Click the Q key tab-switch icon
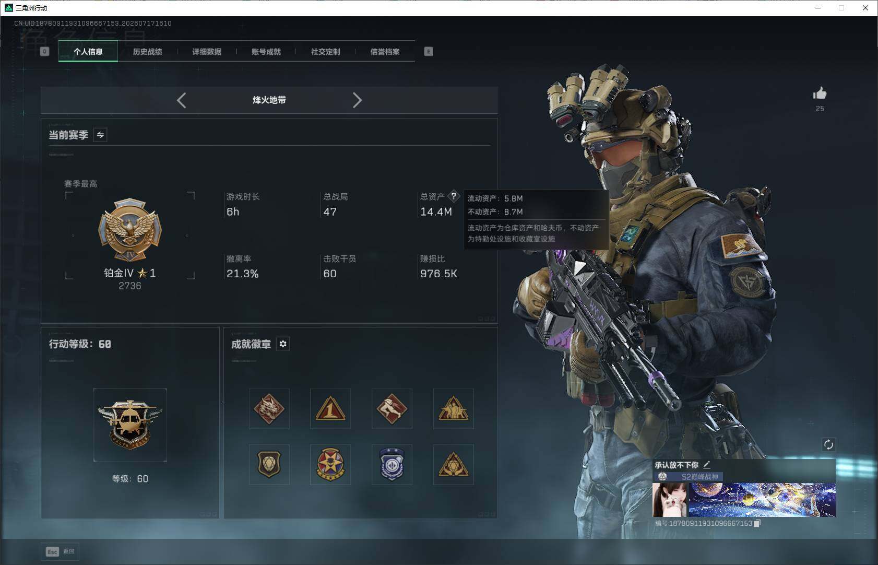 [x=45, y=51]
